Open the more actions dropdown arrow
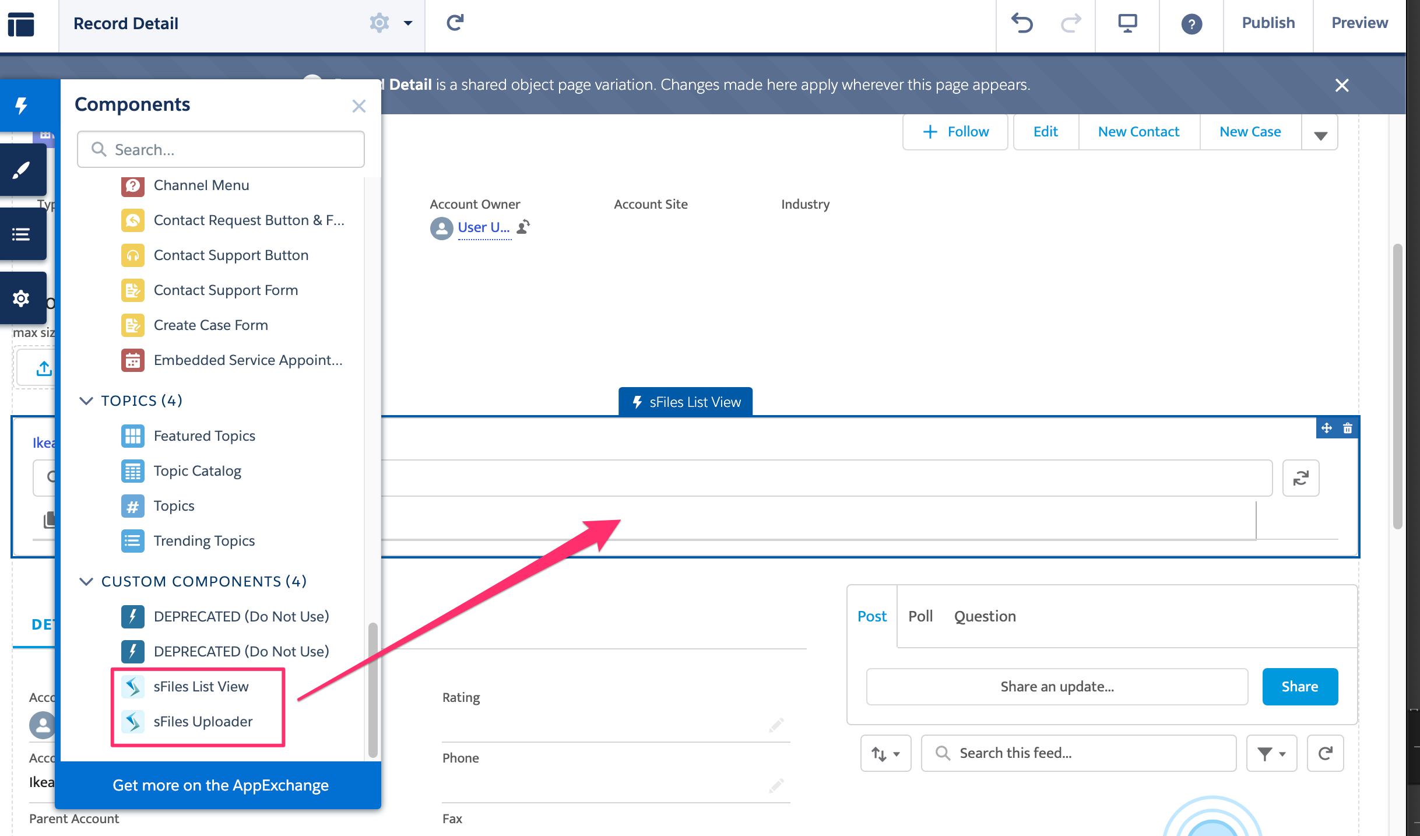 [x=1320, y=133]
